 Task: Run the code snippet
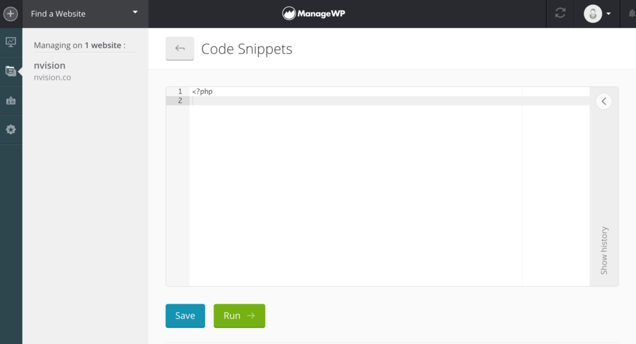pyautogui.click(x=239, y=315)
